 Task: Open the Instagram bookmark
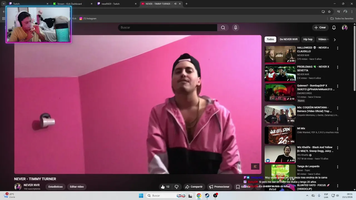point(88,19)
